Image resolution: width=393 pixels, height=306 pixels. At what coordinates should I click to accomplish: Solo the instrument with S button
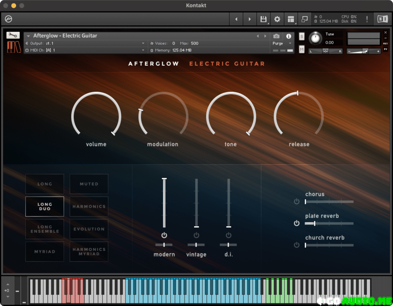click(x=302, y=36)
